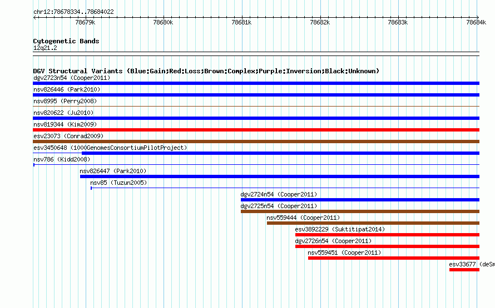Click the 78680k ruler tick label
Viewport: 495px width, 308px height.
coord(163,22)
